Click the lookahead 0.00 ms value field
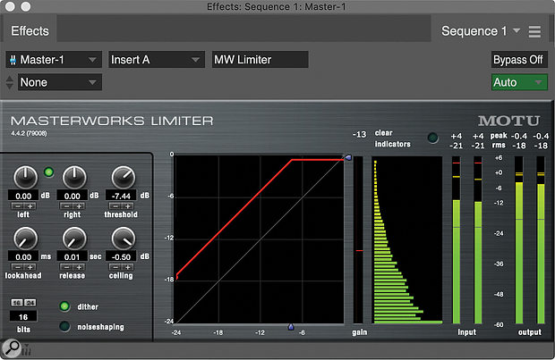 [x=23, y=257]
